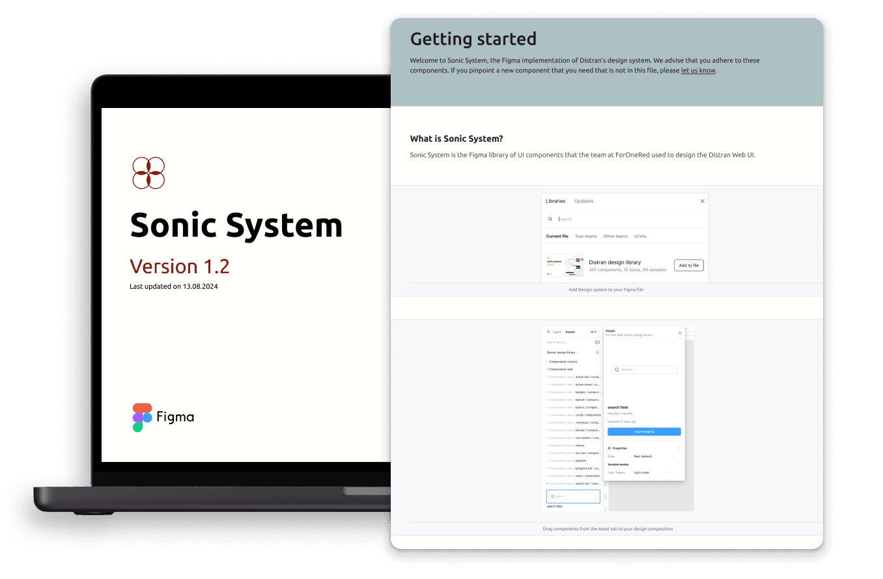Open the Distran design library dropdown

pos(563,353)
